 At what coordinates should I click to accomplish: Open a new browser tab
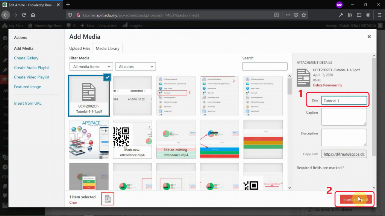(x=68, y=4)
